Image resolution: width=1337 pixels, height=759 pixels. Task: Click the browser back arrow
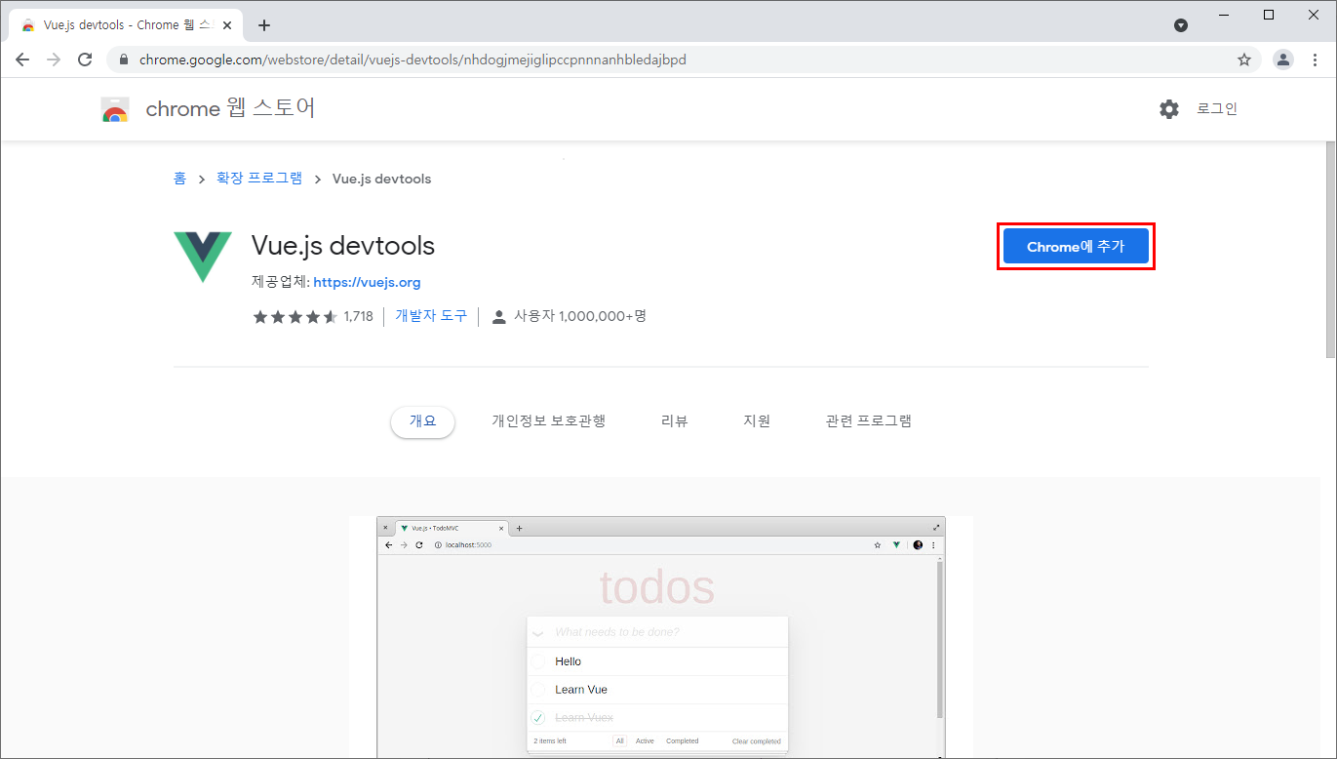(x=22, y=60)
